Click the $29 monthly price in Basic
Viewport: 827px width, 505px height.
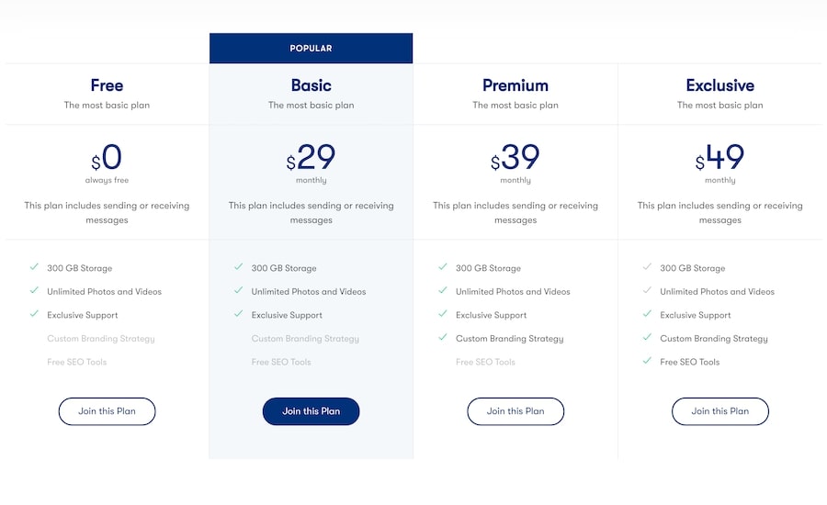(x=312, y=159)
